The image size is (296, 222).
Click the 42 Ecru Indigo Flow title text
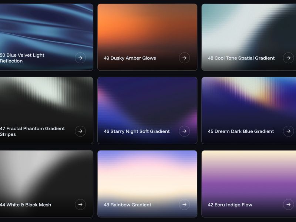[230, 204]
